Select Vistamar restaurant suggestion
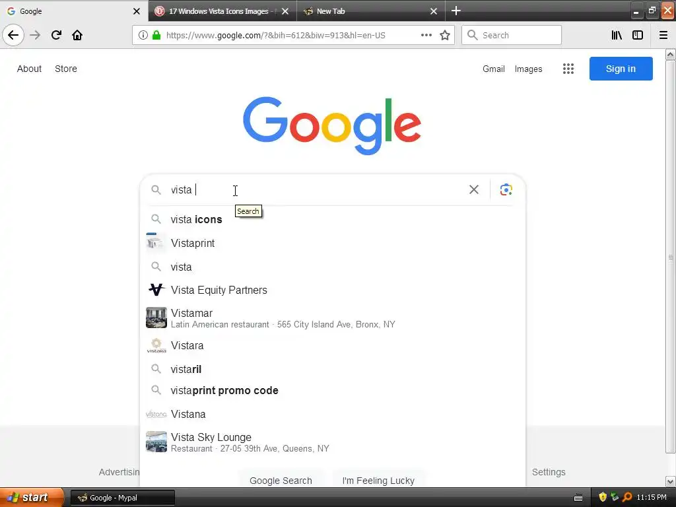676x507 pixels. 333,318
